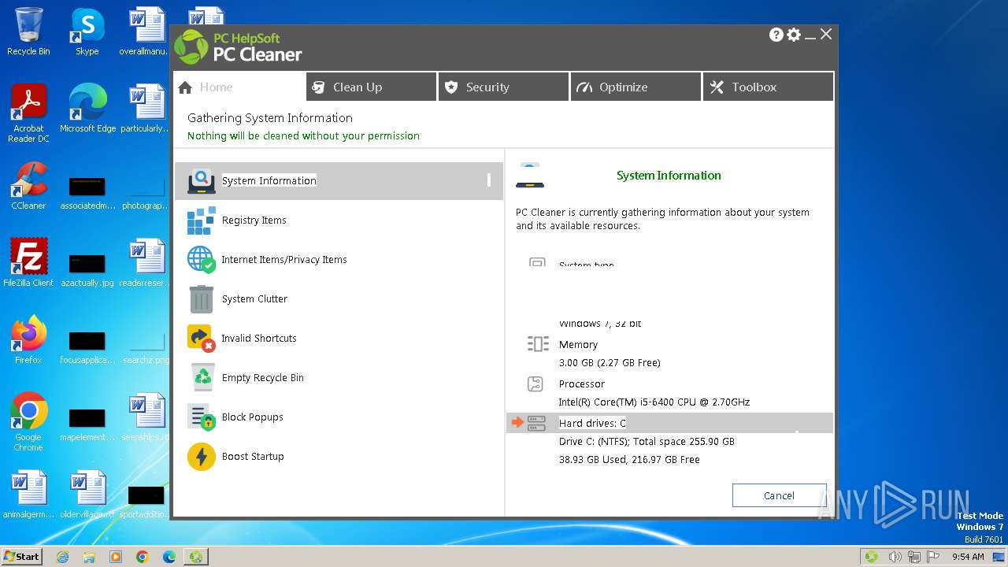Screen dimensions: 1008x567
Task: Open FileZilla Client desktop shortcut
Action: pyautogui.click(x=28, y=263)
